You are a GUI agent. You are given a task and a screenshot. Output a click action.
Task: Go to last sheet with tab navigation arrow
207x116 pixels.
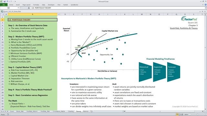[7, 111]
